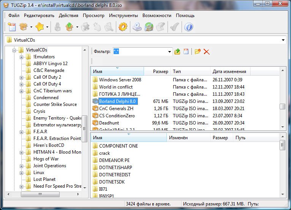291x210 pixels.
Task: Click the grayed checkmark test icon
Action: click(174, 27)
